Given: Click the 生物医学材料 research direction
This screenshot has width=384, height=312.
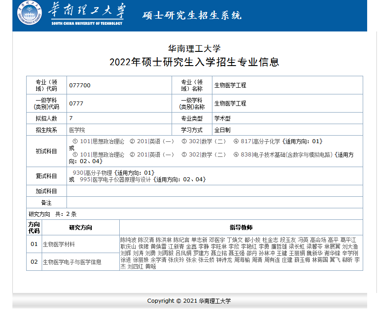Looking at the screenshot, I should click(59, 244).
